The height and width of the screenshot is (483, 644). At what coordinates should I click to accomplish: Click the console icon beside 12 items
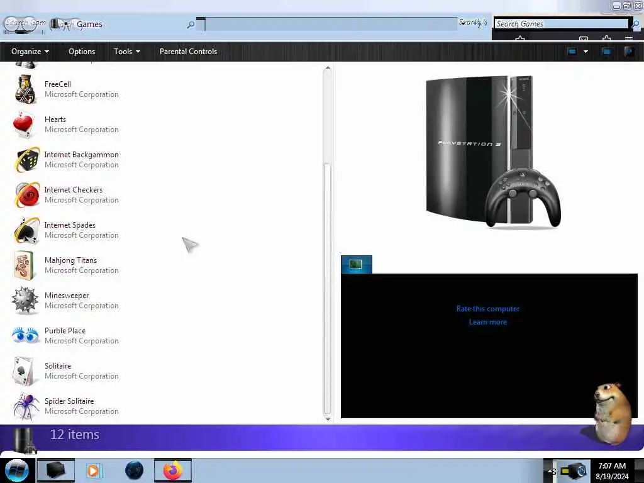23,440
